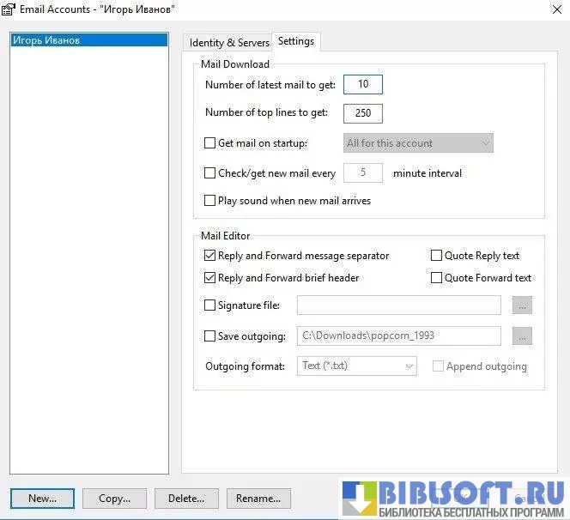Click the Email Accounts window title icon
Screen dimensions: 570x520
coord(9,9)
